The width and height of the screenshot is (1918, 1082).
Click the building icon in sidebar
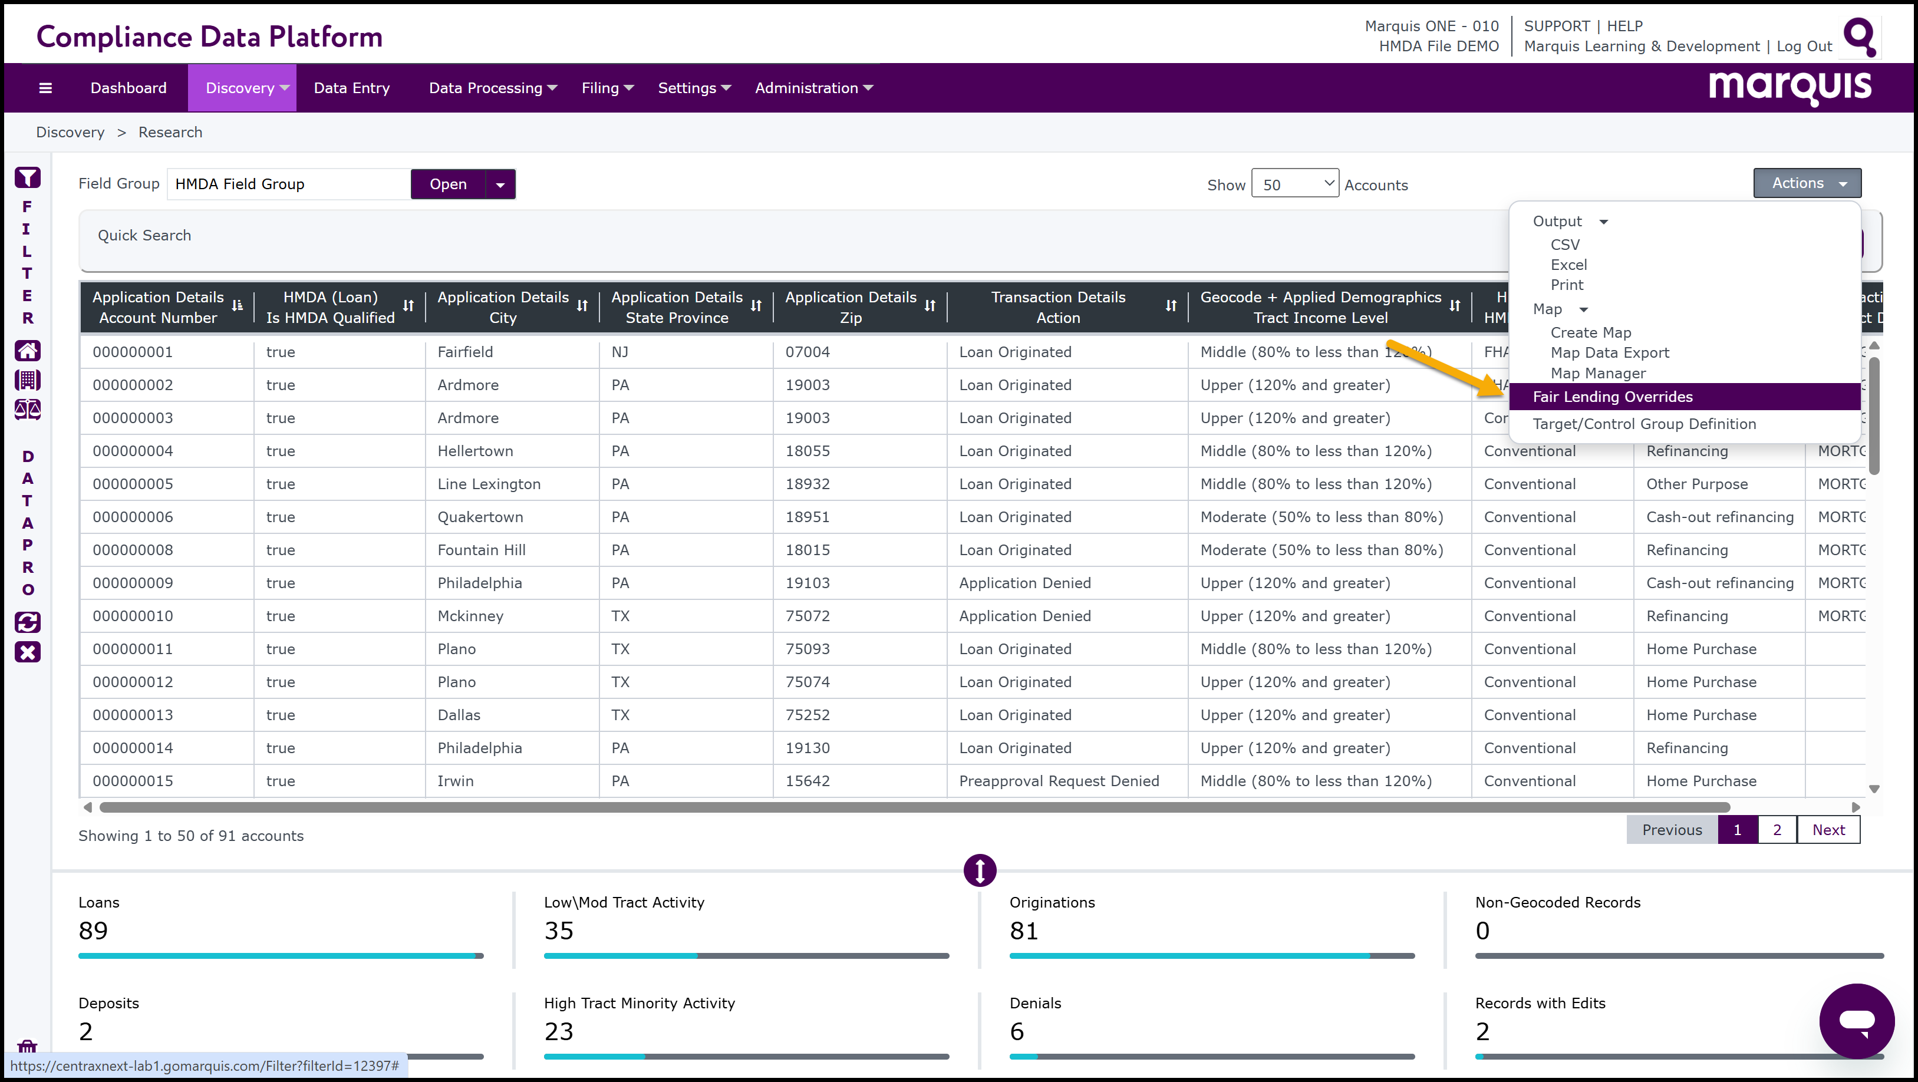click(28, 380)
